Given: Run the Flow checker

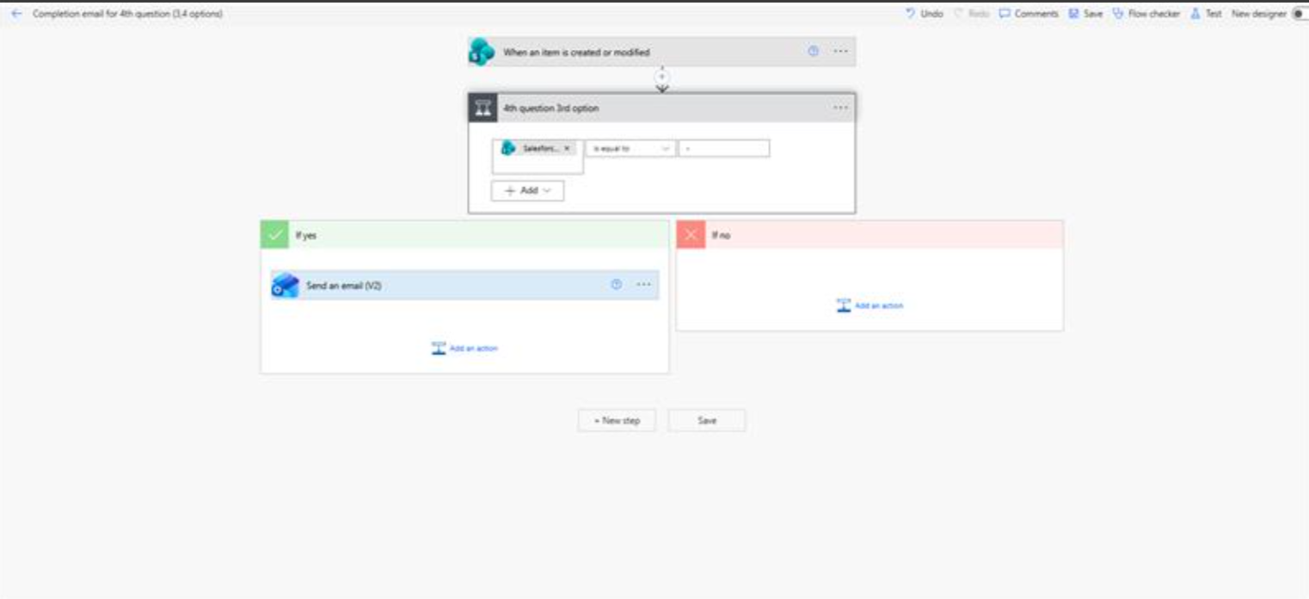Looking at the screenshot, I should pos(1146,14).
